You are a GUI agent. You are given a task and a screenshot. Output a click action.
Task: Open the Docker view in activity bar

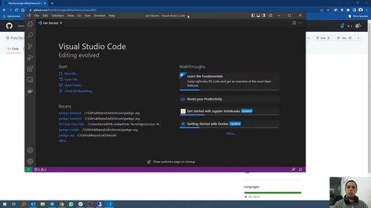pyautogui.click(x=30, y=91)
